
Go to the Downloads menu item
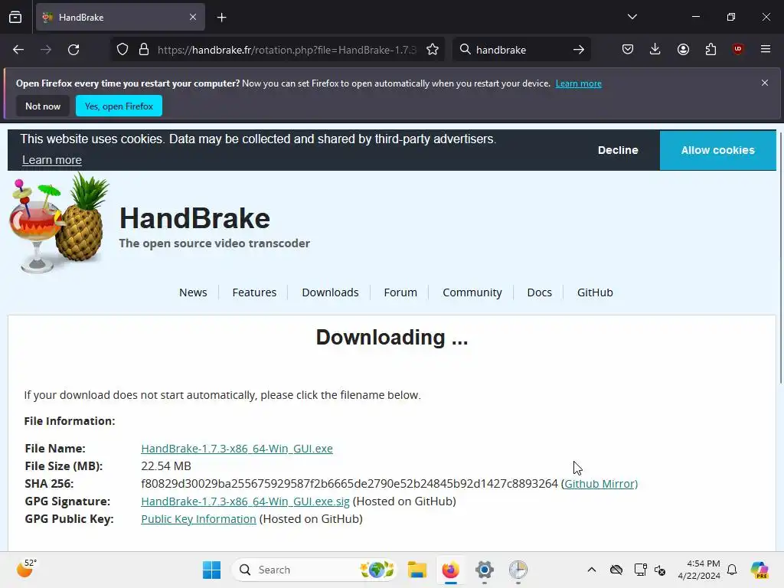330,292
